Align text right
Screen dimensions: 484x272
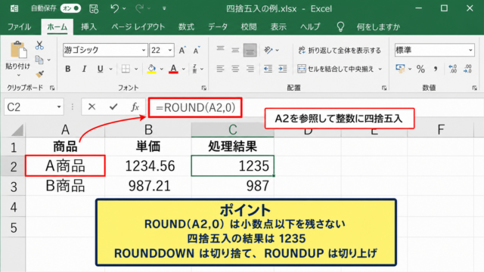tap(250, 69)
